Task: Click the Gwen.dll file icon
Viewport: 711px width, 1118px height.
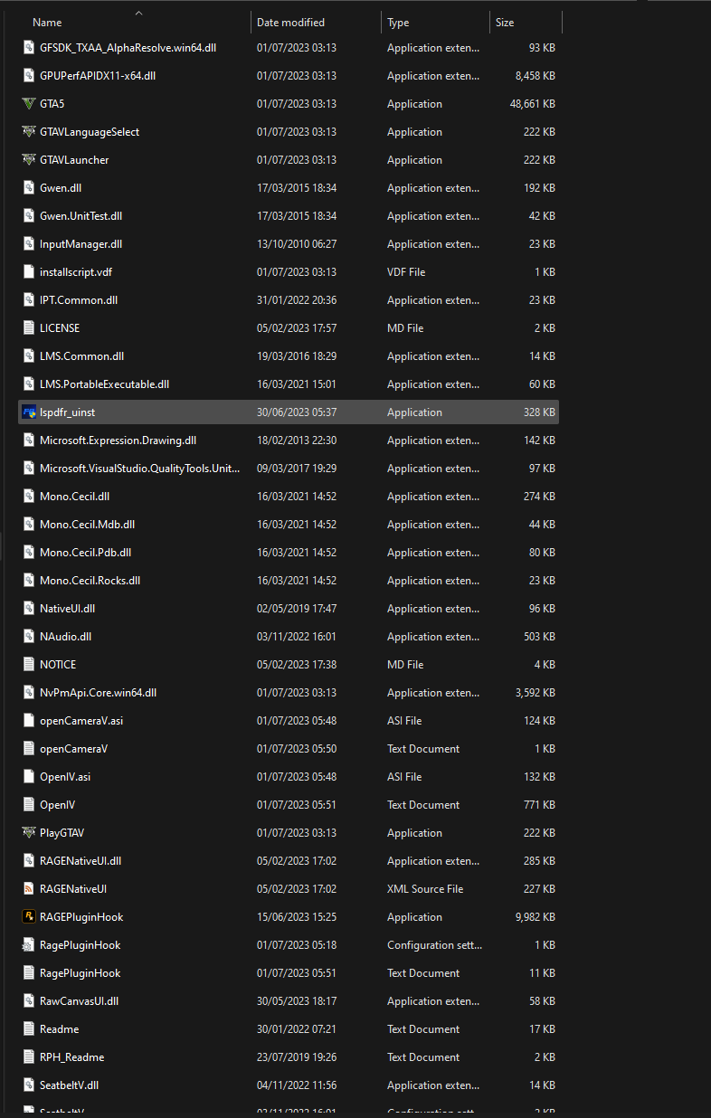Action: coord(29,188)
